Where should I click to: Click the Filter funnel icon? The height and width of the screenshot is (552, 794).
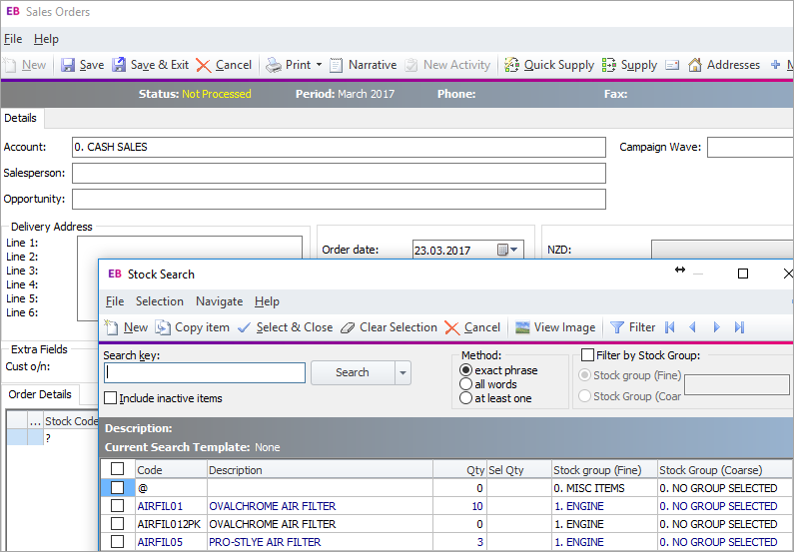tap(617, 327)
